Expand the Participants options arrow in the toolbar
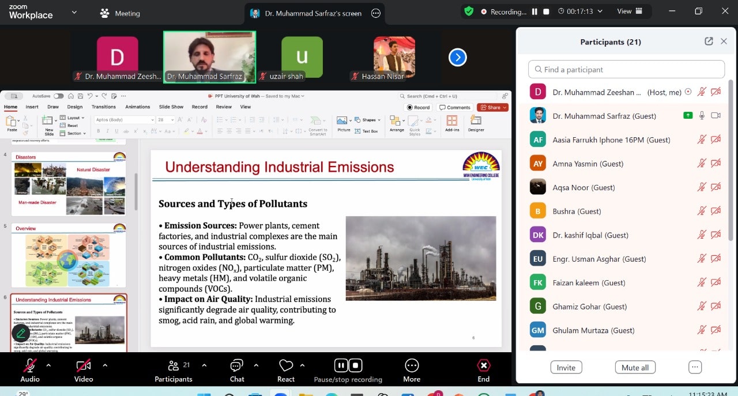738x396 pixels. coord(204,365)
